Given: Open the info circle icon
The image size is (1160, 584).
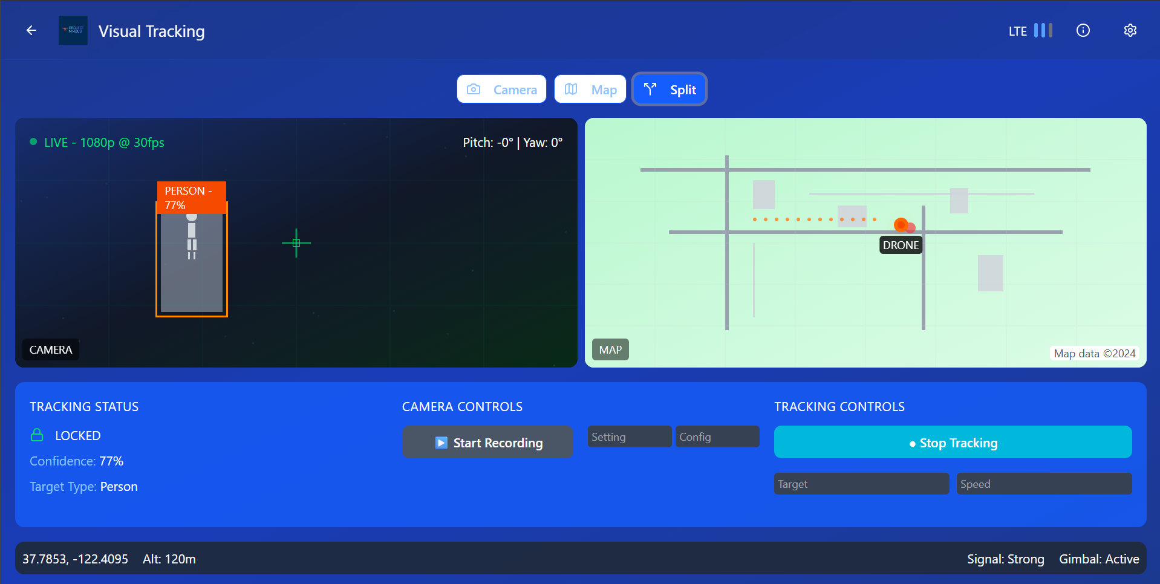Looking at the screenshot, I should pyautogui.click(x=1083, y=30).
